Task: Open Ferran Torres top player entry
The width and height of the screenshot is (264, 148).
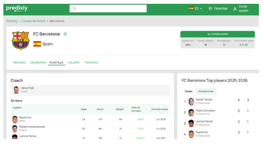Action: [x=204, y=100]
